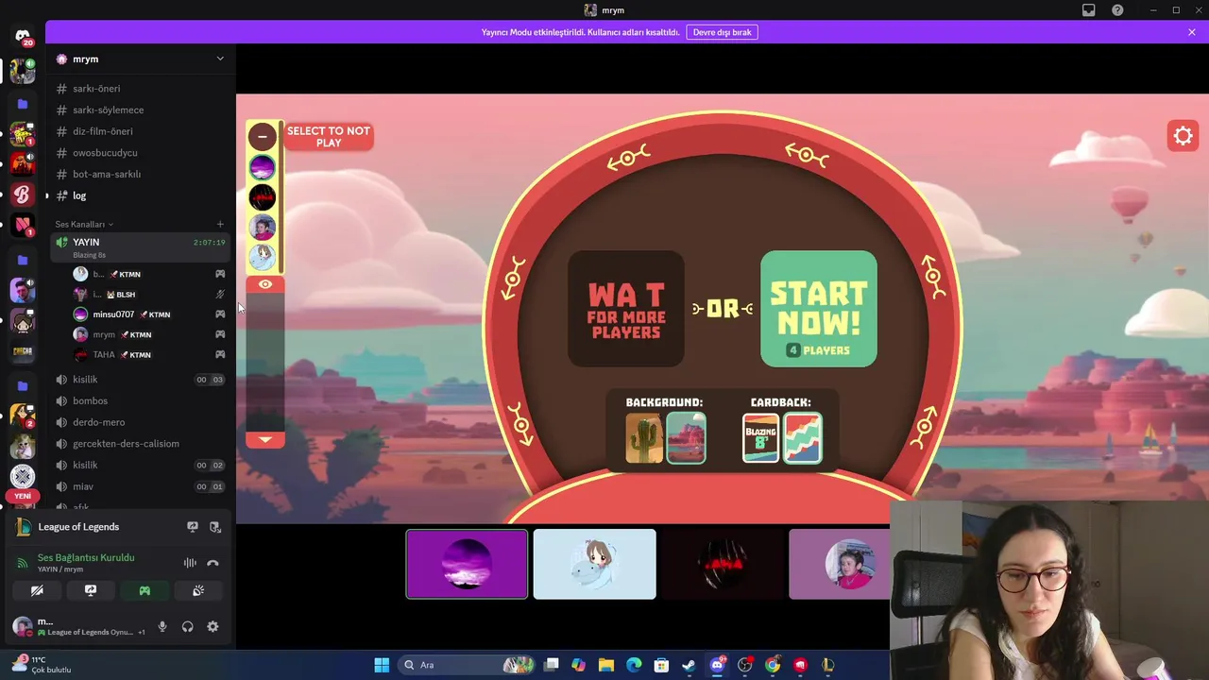Select purple avatar in not-play list
The width and height of the screenshot is (1209, 680).
point(263,167)
